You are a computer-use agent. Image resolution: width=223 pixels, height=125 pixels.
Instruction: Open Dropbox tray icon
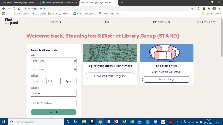185,122
